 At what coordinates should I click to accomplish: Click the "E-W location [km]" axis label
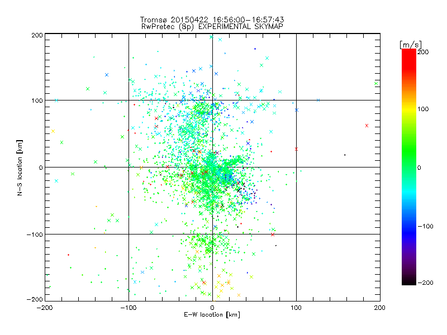tap(212, 314)
